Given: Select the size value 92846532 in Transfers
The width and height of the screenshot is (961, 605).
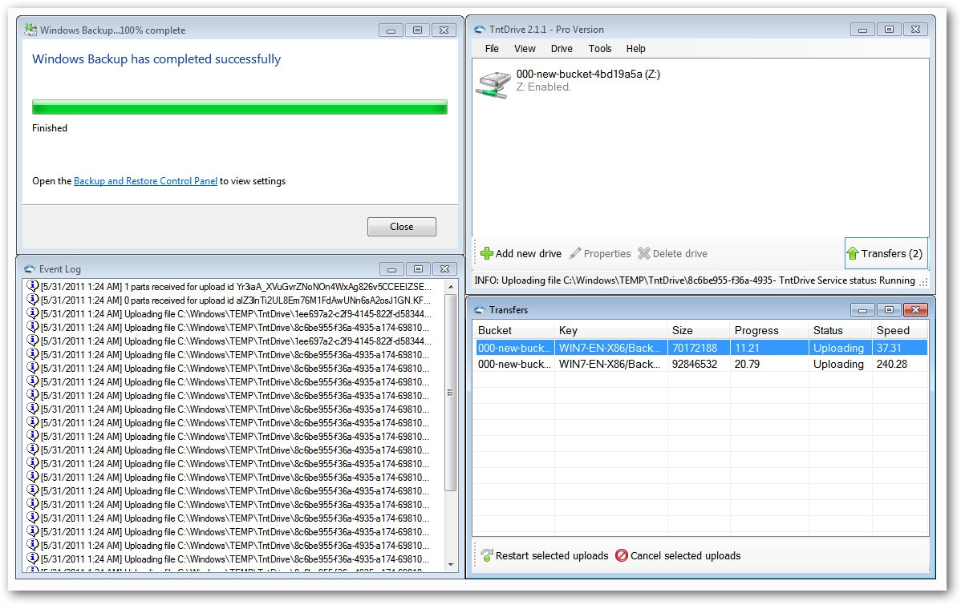Looking at the screenshot, I should coord(695,364).
